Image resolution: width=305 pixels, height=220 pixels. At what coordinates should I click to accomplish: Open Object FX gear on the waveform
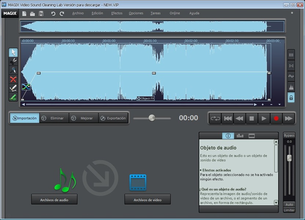tap(139, 99)
